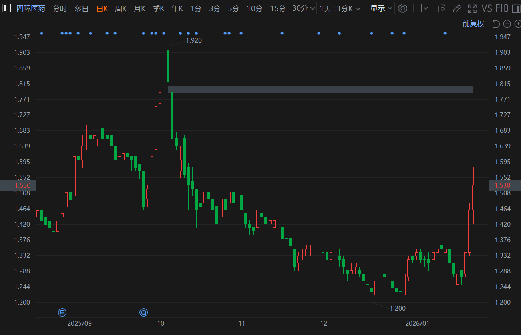The image size is (521, 335).
Task: Switch to 周K weekly chart tab
Action: pos(121,8)
